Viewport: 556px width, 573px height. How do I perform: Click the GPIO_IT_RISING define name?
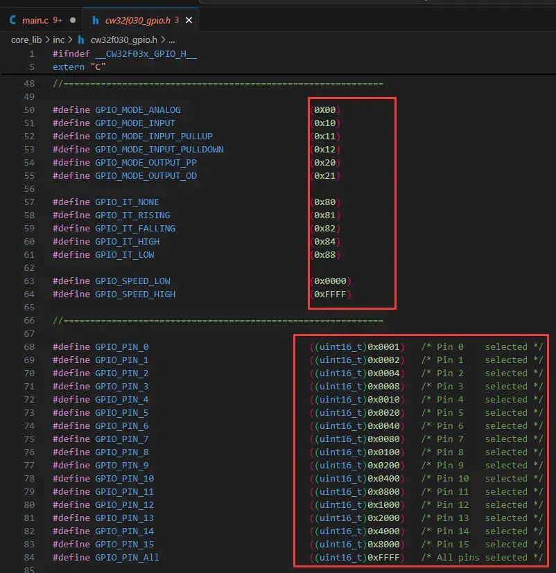pyautogui.click(x=132, y=215)
